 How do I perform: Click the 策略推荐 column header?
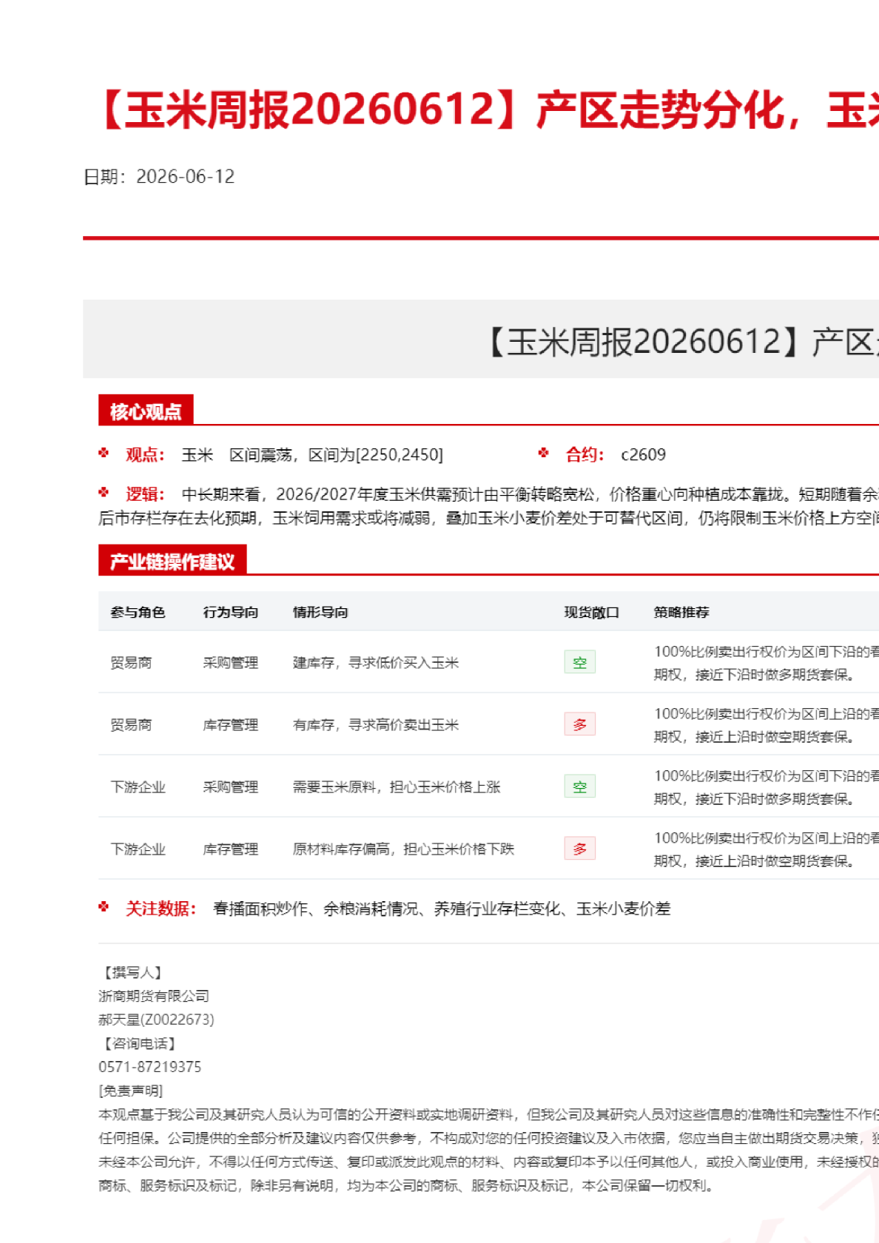tap(681, 613)
